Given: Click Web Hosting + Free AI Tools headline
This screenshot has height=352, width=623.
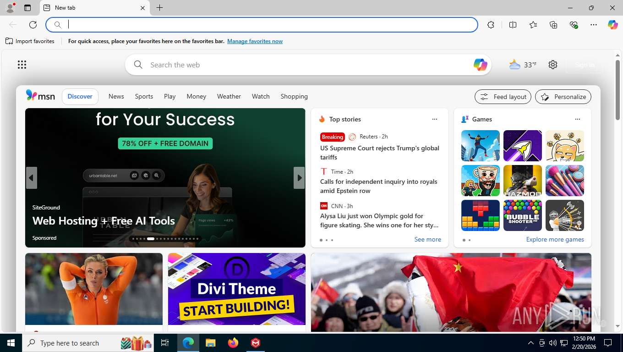Looking at the screenshot, I should tap(104, 221).
